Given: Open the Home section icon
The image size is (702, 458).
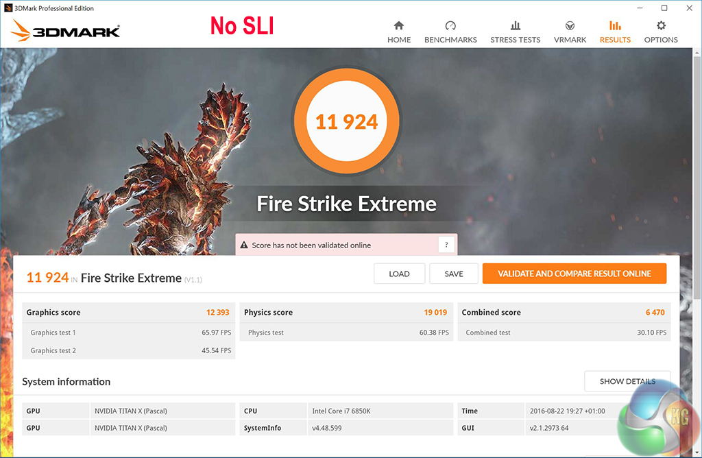Looking at the screenshot, I should 398,25.
